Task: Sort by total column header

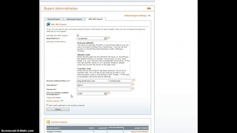Action: coord(91,128)
